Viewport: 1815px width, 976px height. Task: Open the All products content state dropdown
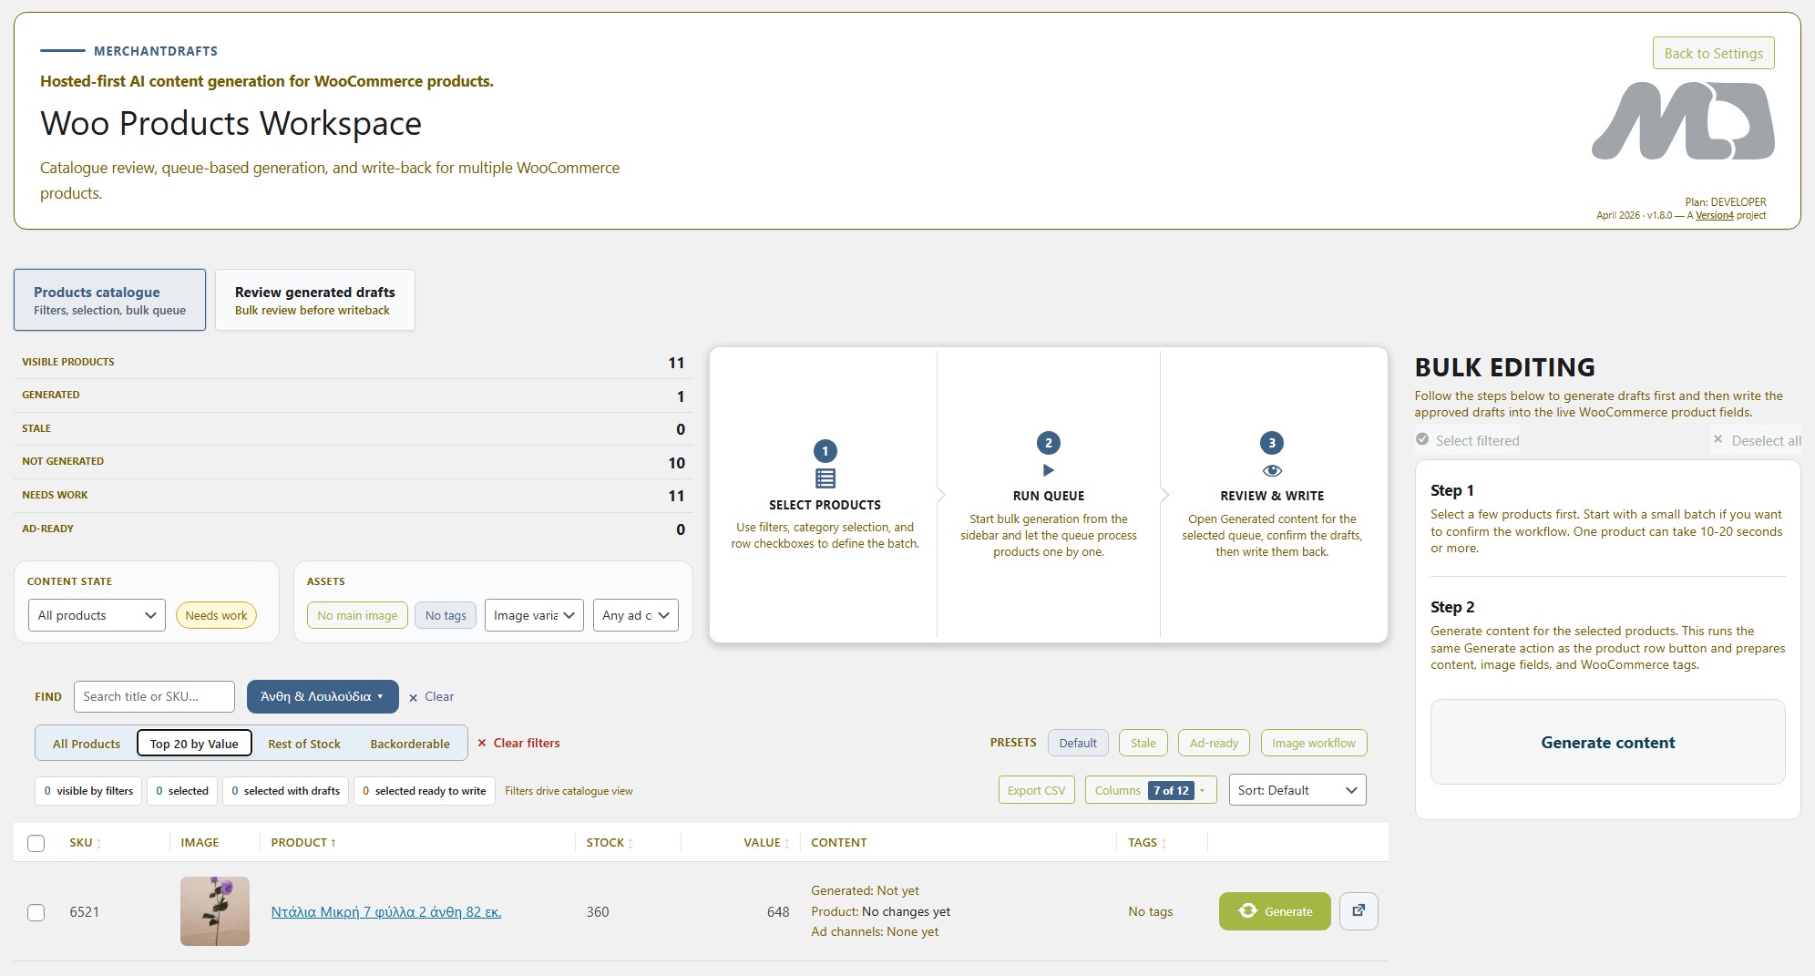click(97, 615)
